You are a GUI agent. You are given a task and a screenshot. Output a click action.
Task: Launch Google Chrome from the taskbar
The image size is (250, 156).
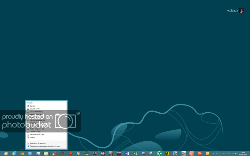pos(22,153)
